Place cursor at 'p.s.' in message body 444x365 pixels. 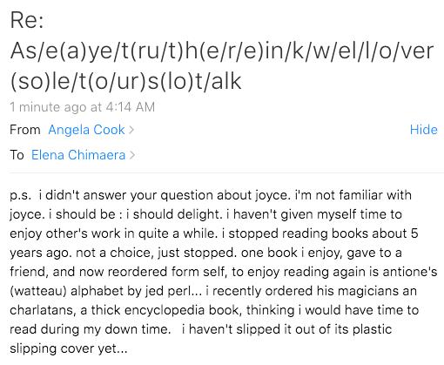[x=20, y=195]
